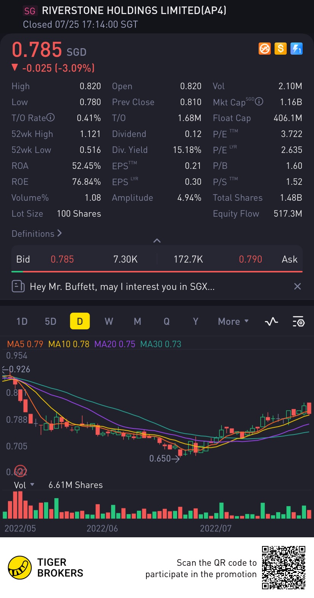The image size is (314, 598).
Task: Tap the news note icon beside headline
Action: pos(18,286)
